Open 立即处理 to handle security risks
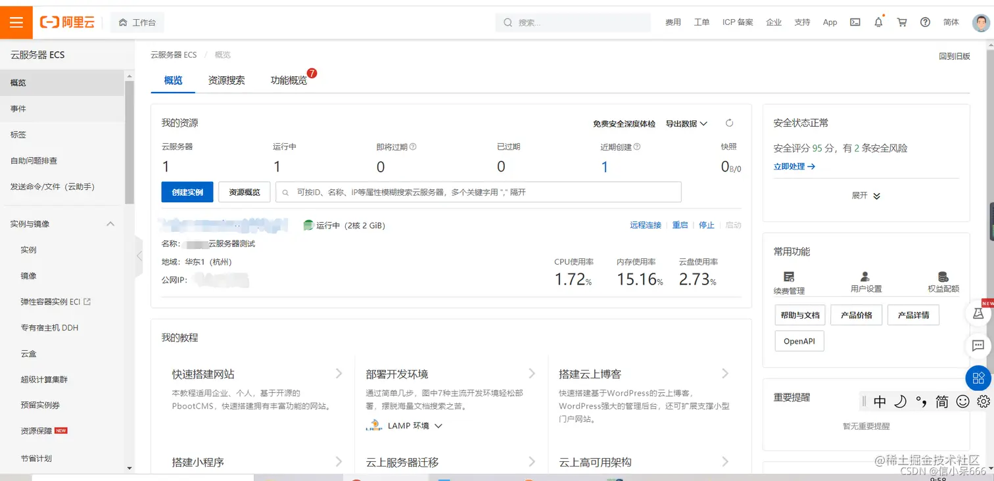Image resolution: width=994 pixels, height=481 pixels. coord(795,166)
